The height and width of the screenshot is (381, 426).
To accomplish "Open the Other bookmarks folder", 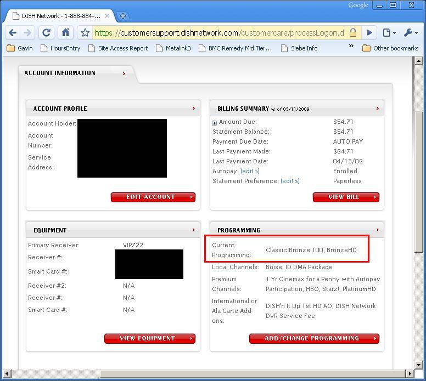I will [x=390, y=48].
